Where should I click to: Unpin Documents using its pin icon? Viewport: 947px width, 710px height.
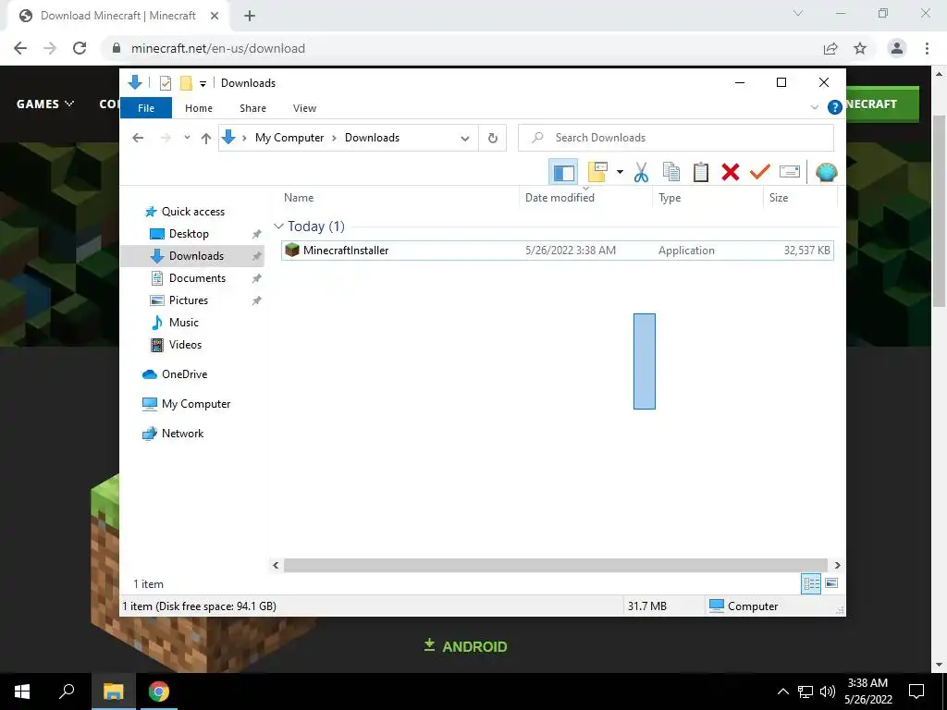click(257, 278)
